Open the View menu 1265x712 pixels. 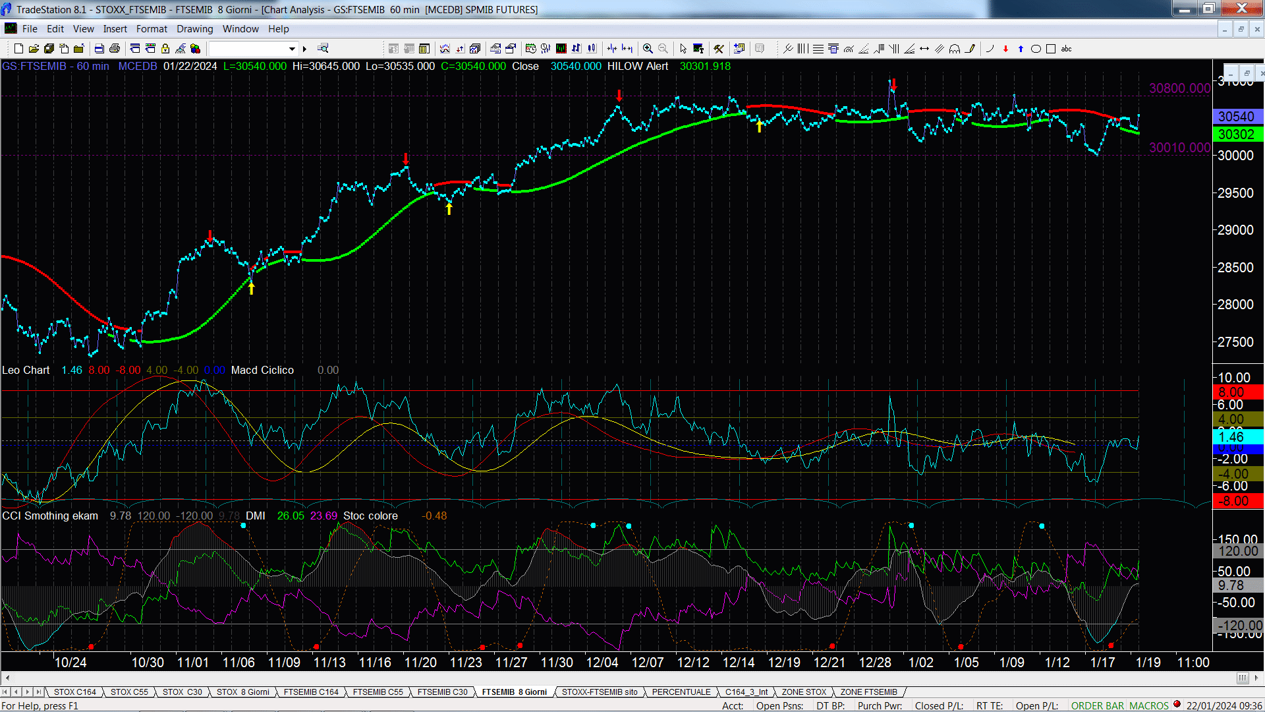pos(83,29)
